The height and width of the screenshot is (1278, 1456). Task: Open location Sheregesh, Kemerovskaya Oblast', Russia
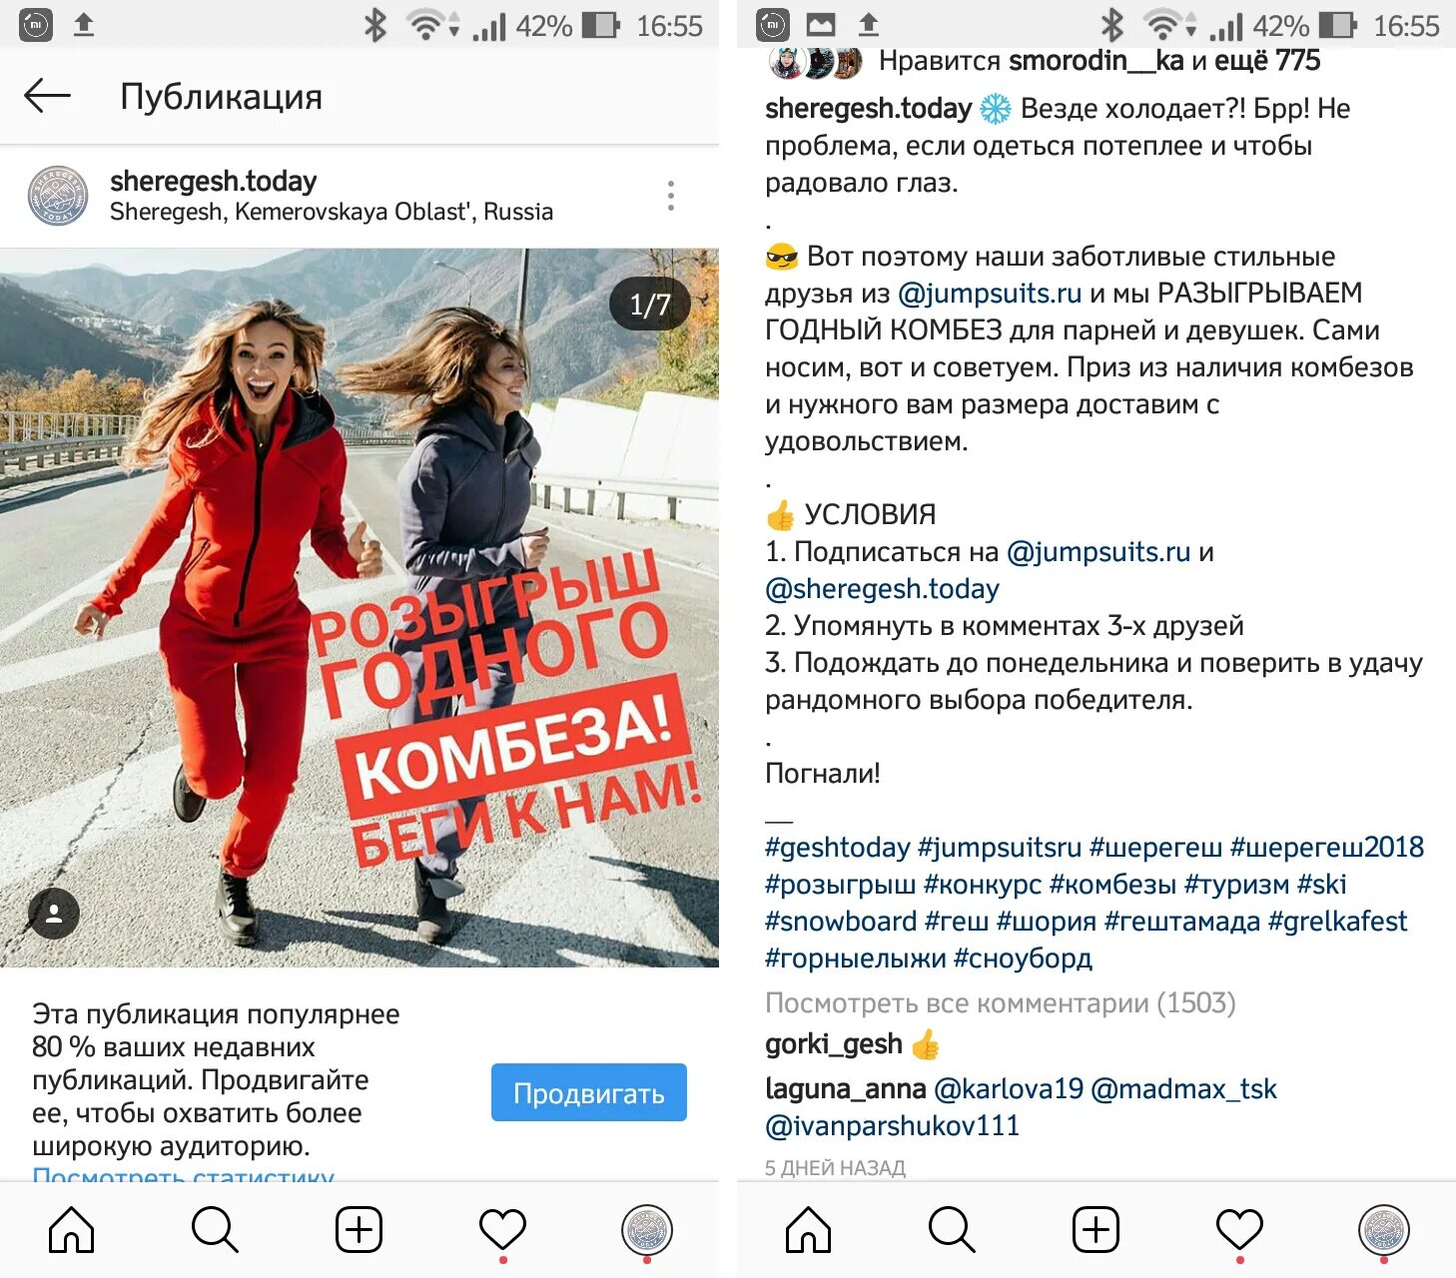332,212
